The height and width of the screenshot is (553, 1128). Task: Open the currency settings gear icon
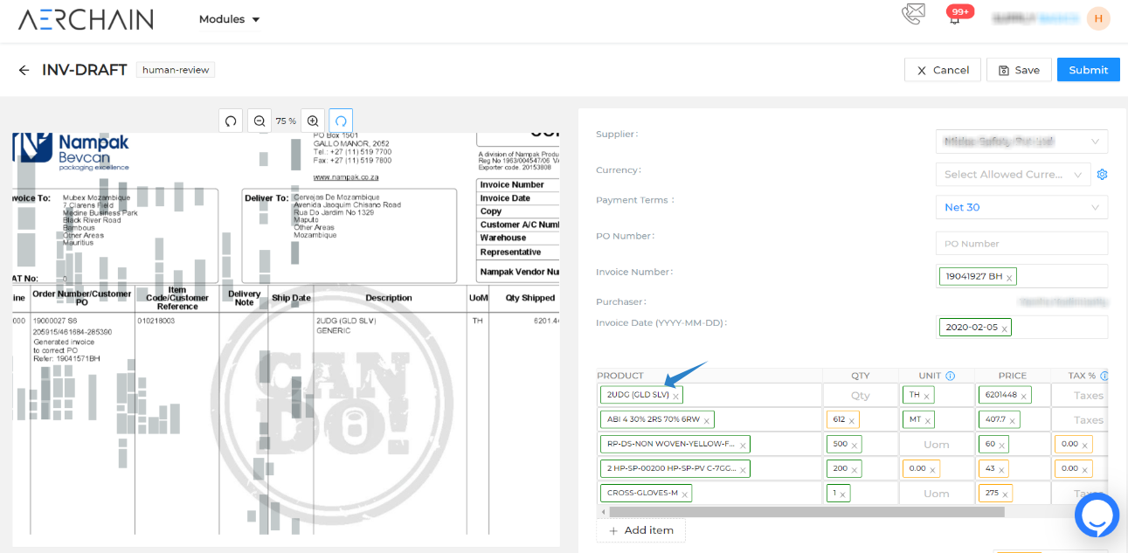(x=1103, y=175)
